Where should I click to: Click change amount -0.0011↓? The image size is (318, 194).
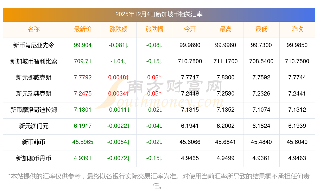118,110
